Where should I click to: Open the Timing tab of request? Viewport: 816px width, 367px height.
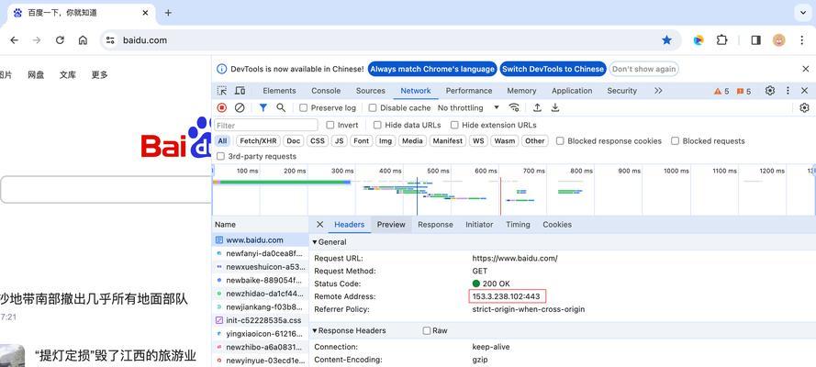pyautogui.click(x=518, y=225)
